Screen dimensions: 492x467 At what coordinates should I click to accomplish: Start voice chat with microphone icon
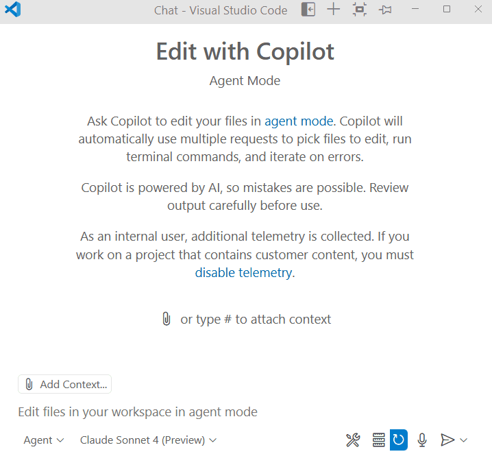422,440
